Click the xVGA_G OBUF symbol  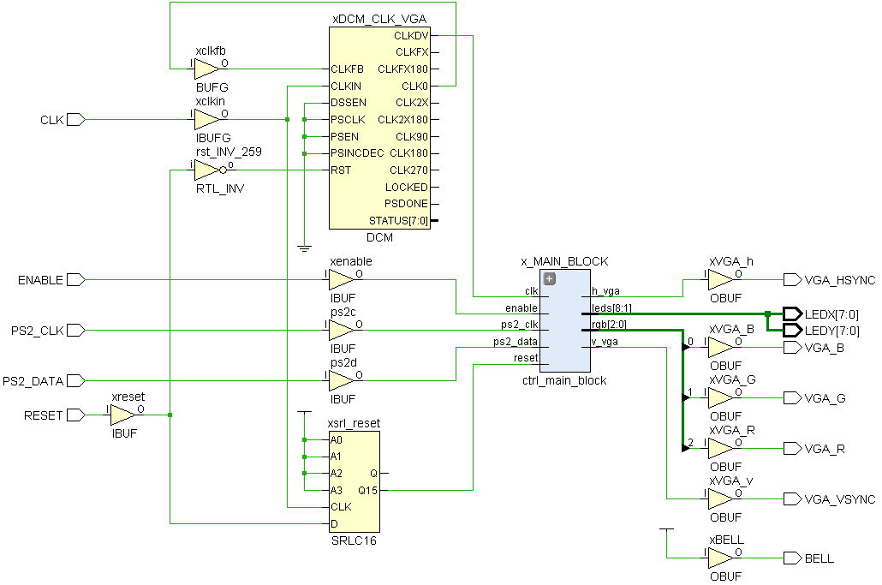(720, 397)
